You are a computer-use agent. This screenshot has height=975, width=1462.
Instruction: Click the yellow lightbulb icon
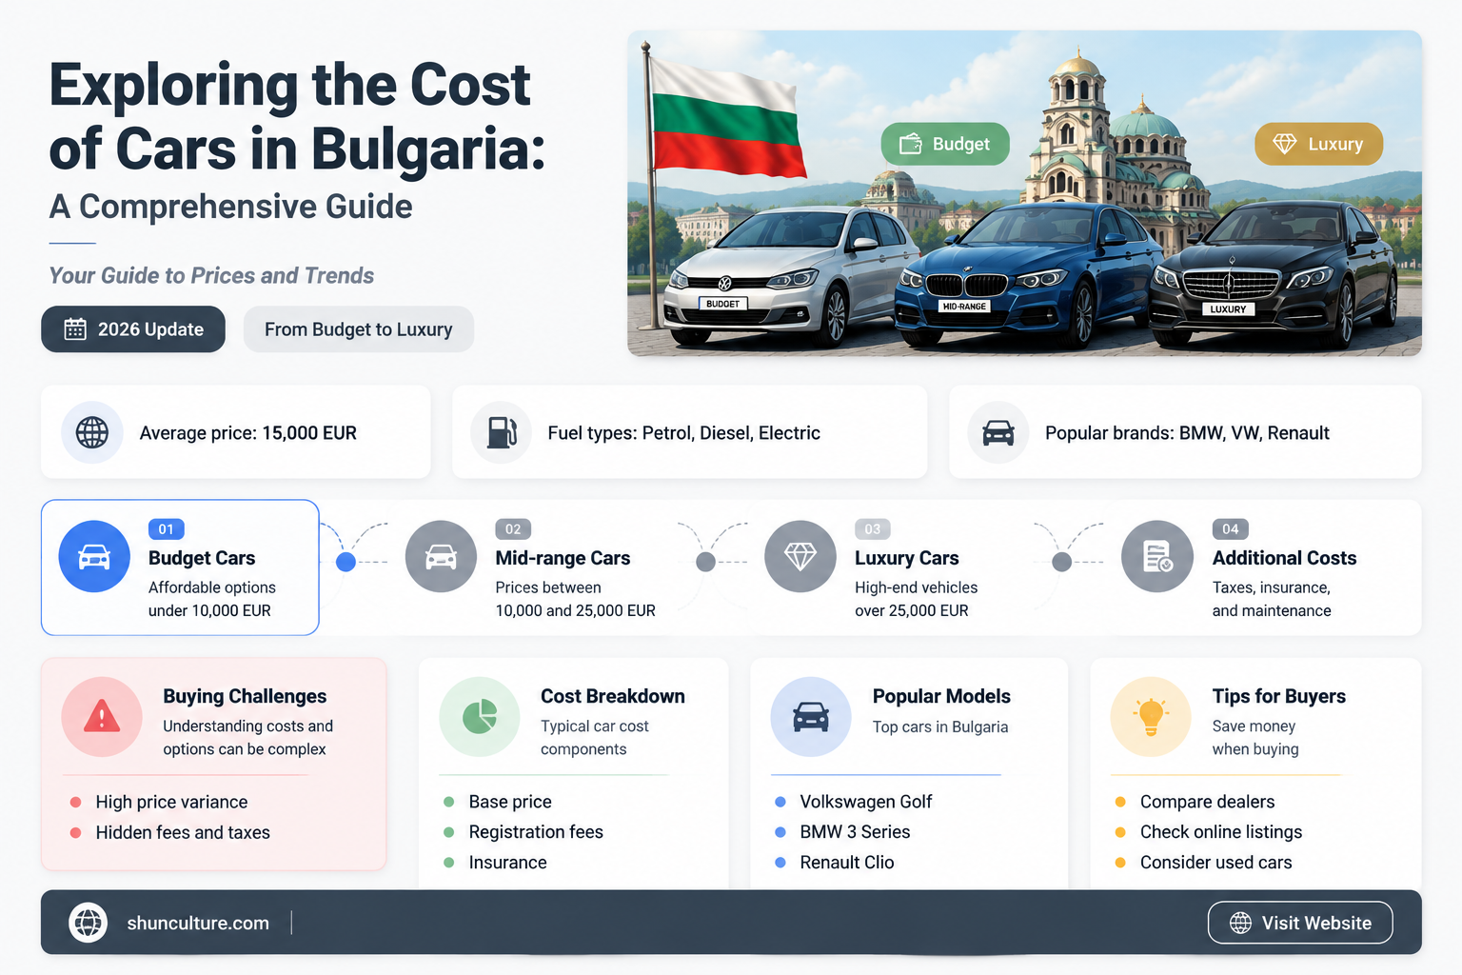[x=1151, y=716]
